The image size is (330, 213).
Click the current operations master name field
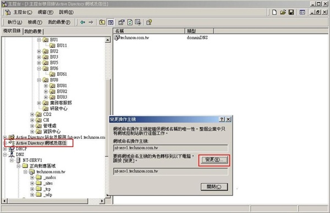click(x=170, y=148)
